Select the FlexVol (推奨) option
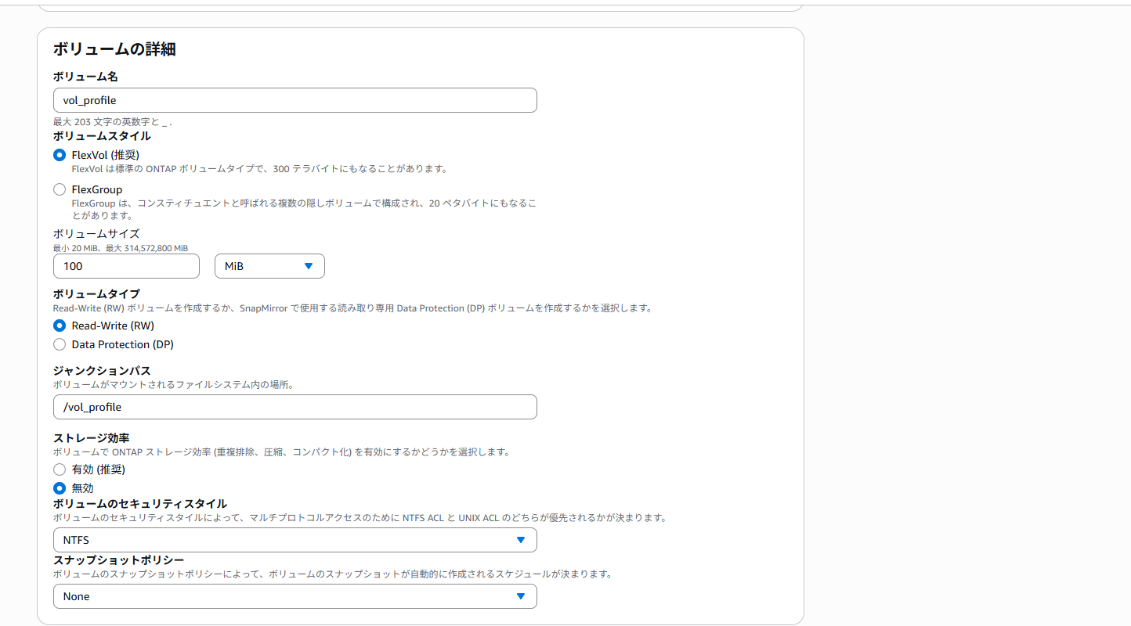 click(x=60, y=155)
